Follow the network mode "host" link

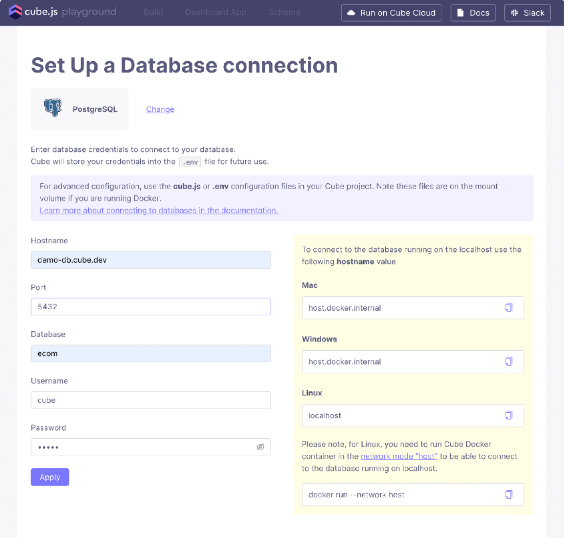tap(399, 456)
